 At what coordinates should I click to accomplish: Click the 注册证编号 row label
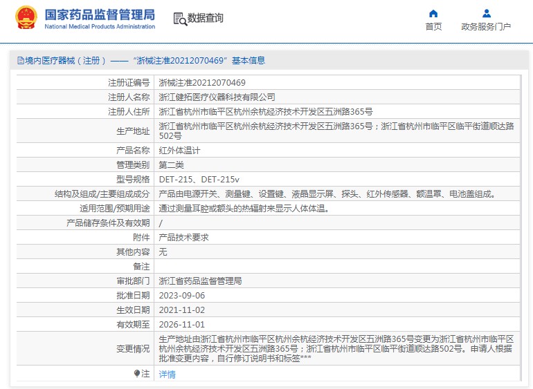[x=129, y=82]
